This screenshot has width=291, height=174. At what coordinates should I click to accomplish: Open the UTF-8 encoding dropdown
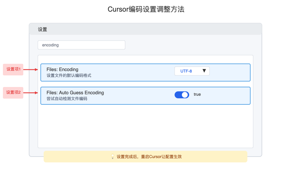pos(192,71)
